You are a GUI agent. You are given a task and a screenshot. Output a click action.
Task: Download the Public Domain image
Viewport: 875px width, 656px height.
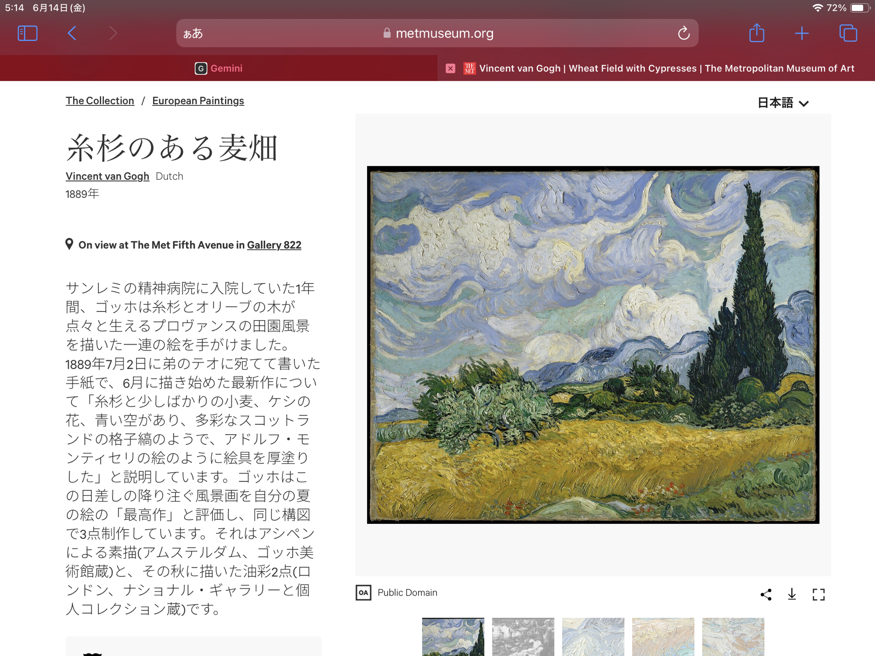792,594
